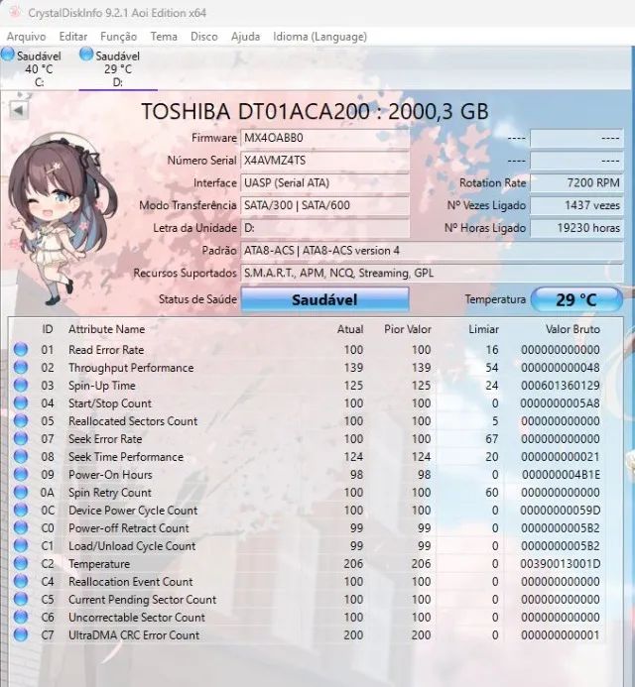Click the status icon of Start/Stop Count
This screenshot has height=687, width=635.
(21, 403)
